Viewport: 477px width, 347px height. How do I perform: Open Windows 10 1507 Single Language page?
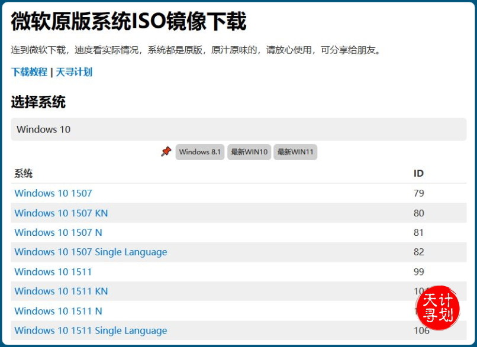[90, 252]
